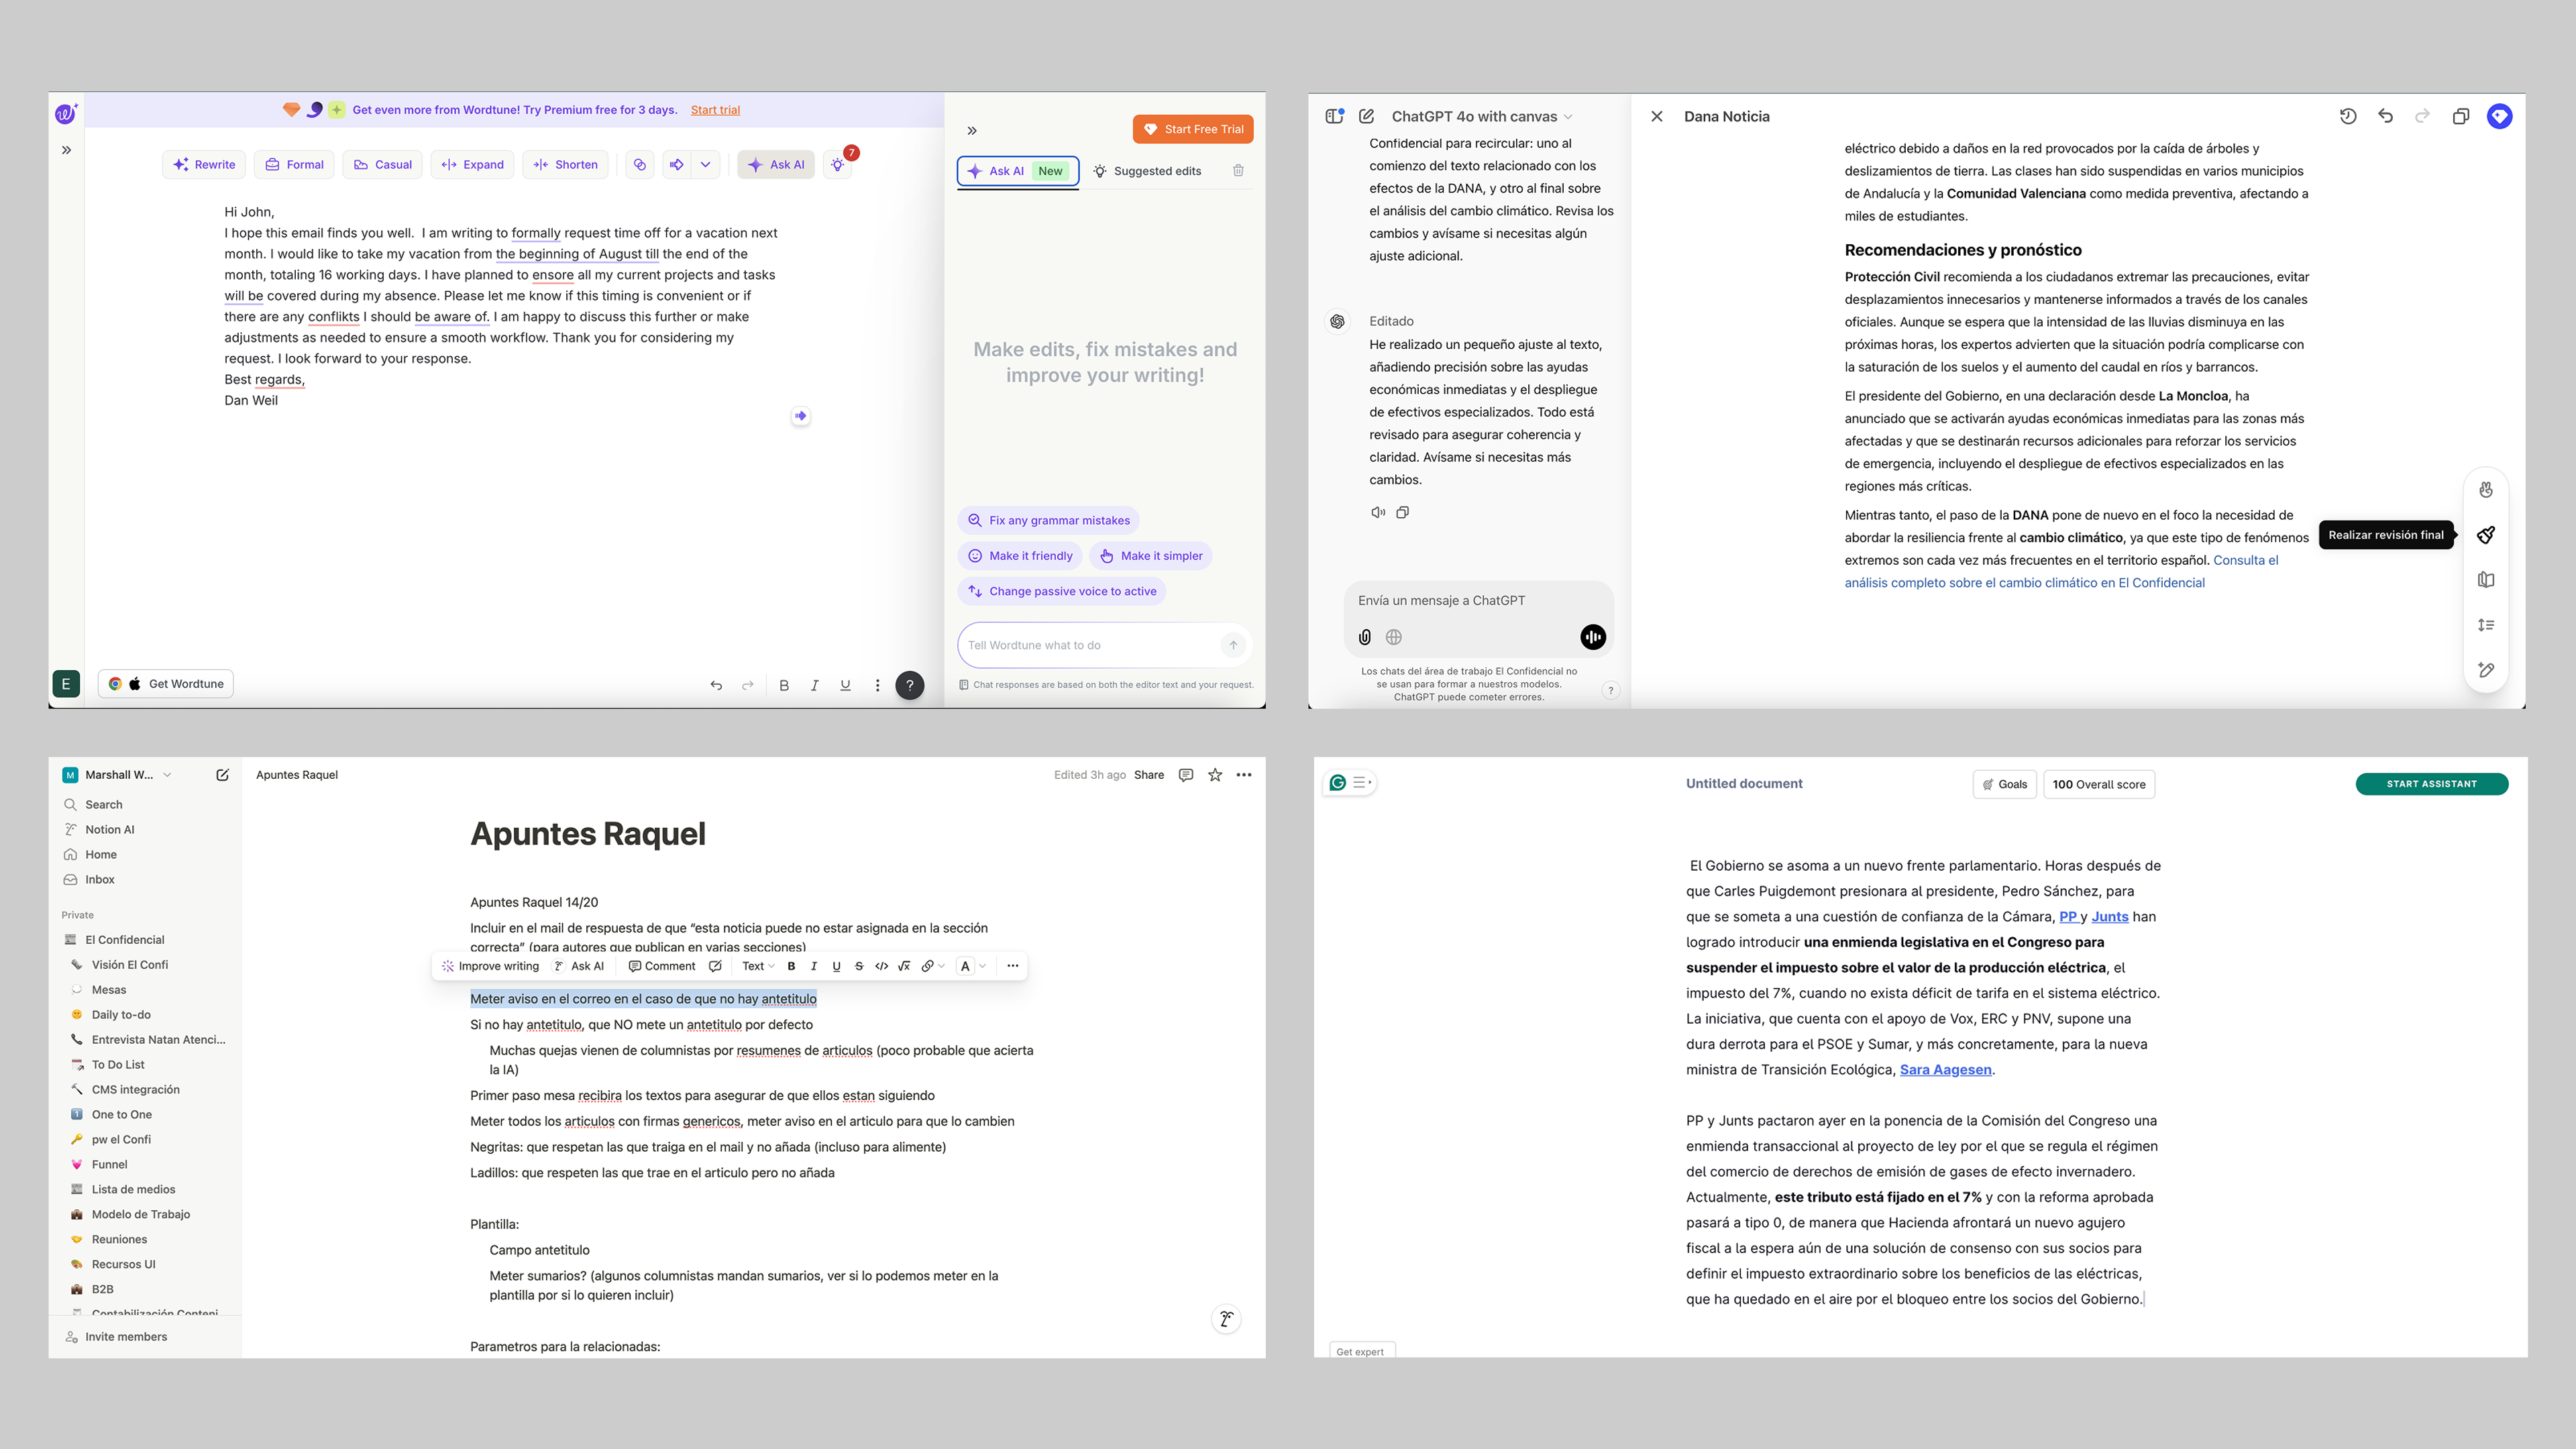Click the final polish broom icon

click(2486, 535)
